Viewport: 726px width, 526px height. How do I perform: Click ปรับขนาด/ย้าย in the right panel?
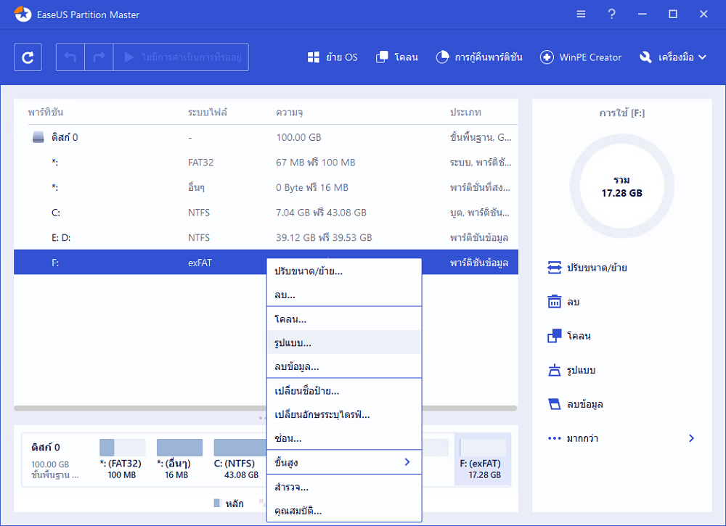(587, 268)
